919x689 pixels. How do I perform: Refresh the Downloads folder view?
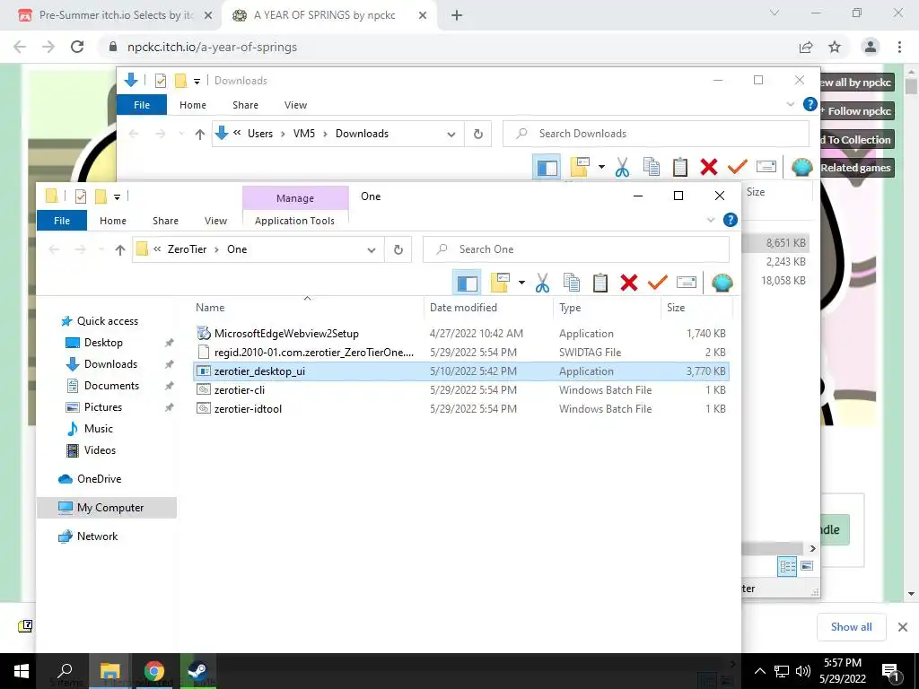(x=478, y=135)
